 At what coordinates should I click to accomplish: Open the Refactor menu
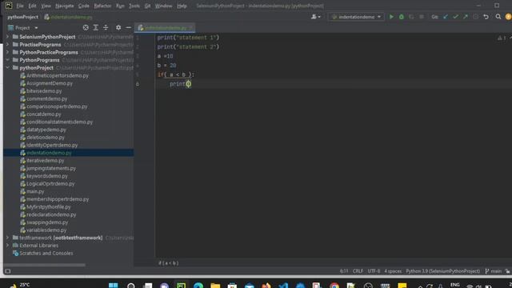click(x=102, y=6)
